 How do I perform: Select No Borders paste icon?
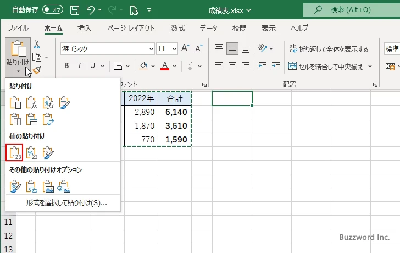15,119
